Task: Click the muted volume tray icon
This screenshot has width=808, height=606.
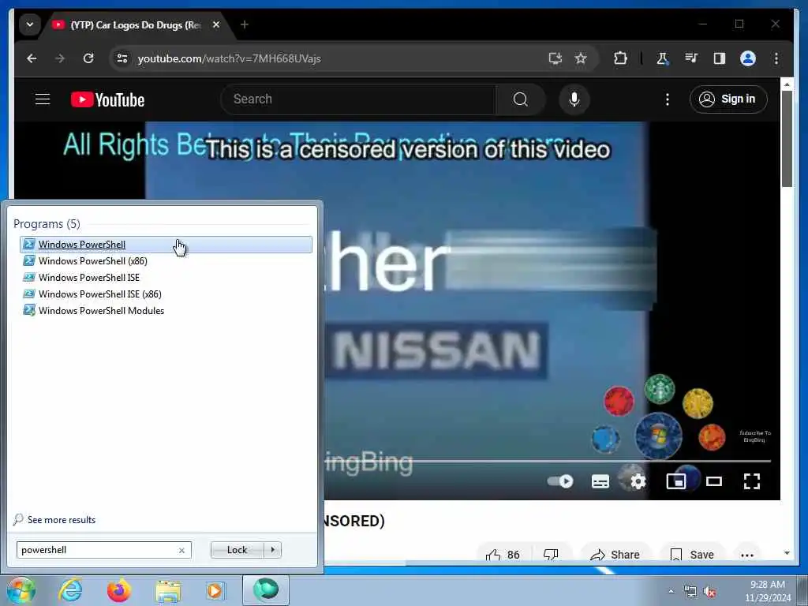Action: click(x=709, y=592)
